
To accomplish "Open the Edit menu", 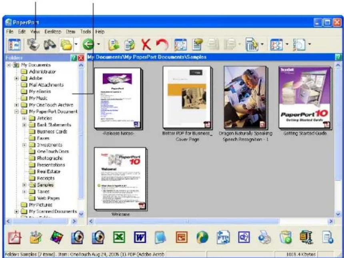I will coord(22,32).
